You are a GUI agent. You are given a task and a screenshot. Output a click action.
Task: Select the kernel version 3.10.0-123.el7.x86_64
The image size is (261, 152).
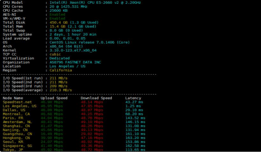point(73,50)
